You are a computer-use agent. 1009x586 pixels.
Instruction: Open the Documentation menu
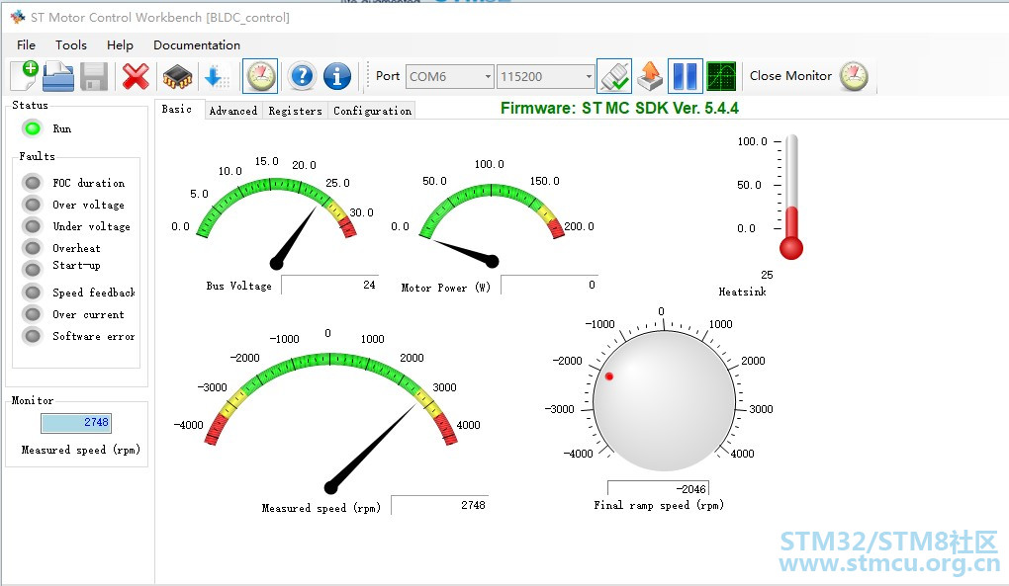click(x=197, y=45)
